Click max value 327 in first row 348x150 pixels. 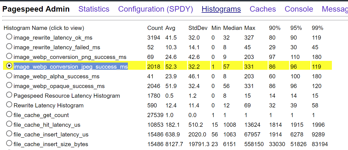coord(249,38)
